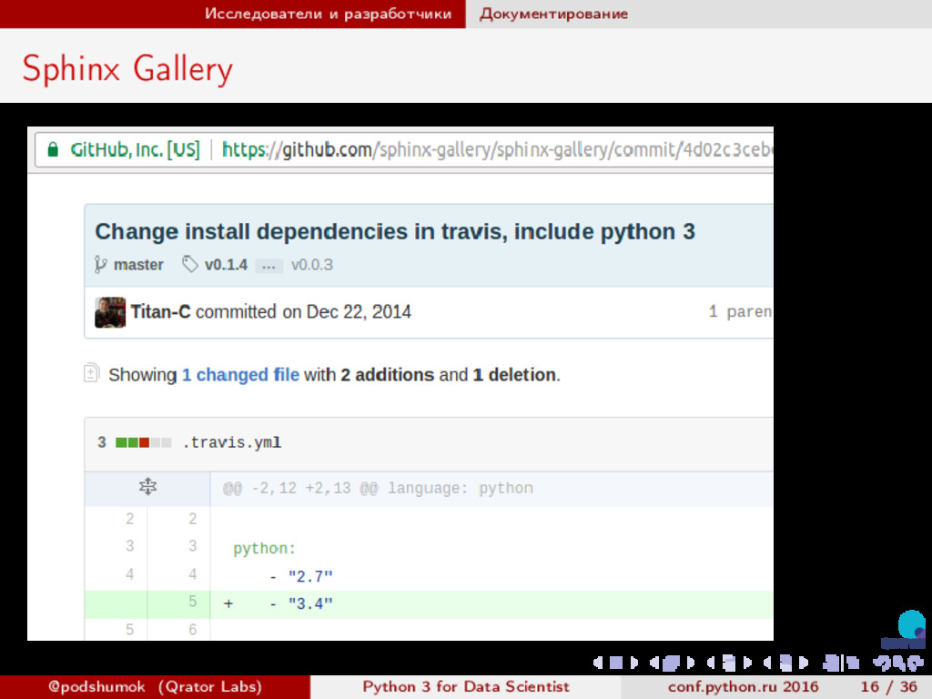Click the subsection icon in navigation bar

pyautogui.click(x=729, y=663)
